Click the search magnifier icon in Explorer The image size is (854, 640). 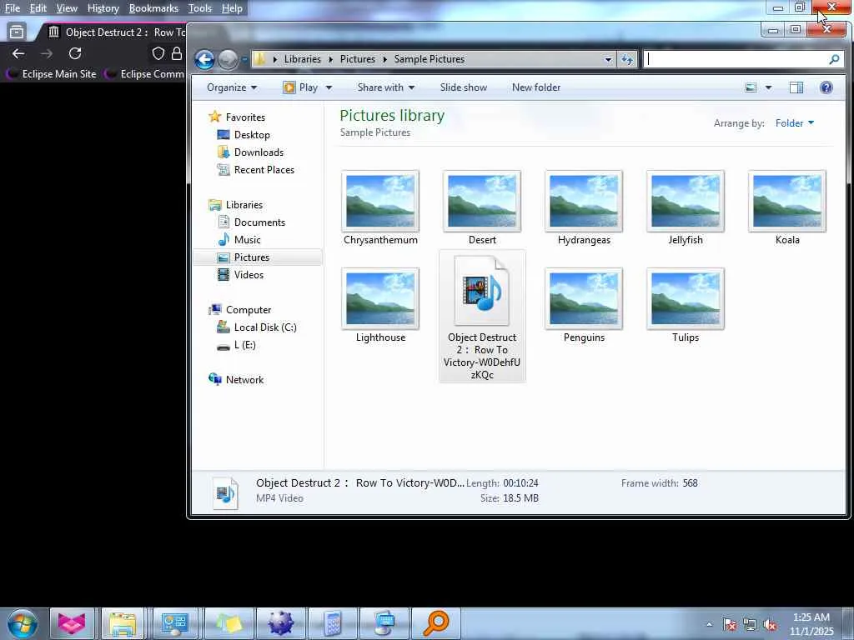(834, 59)
